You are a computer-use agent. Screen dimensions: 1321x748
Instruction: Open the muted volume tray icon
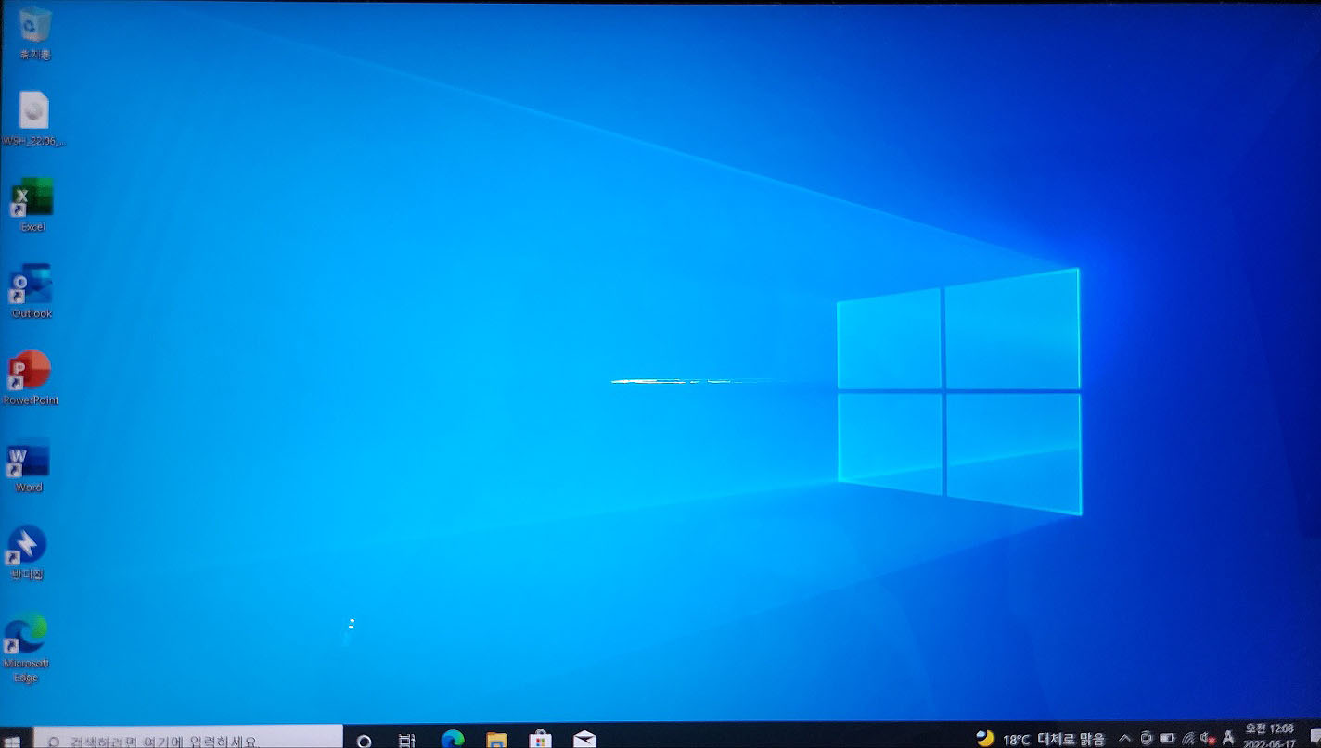point(1208,738)
